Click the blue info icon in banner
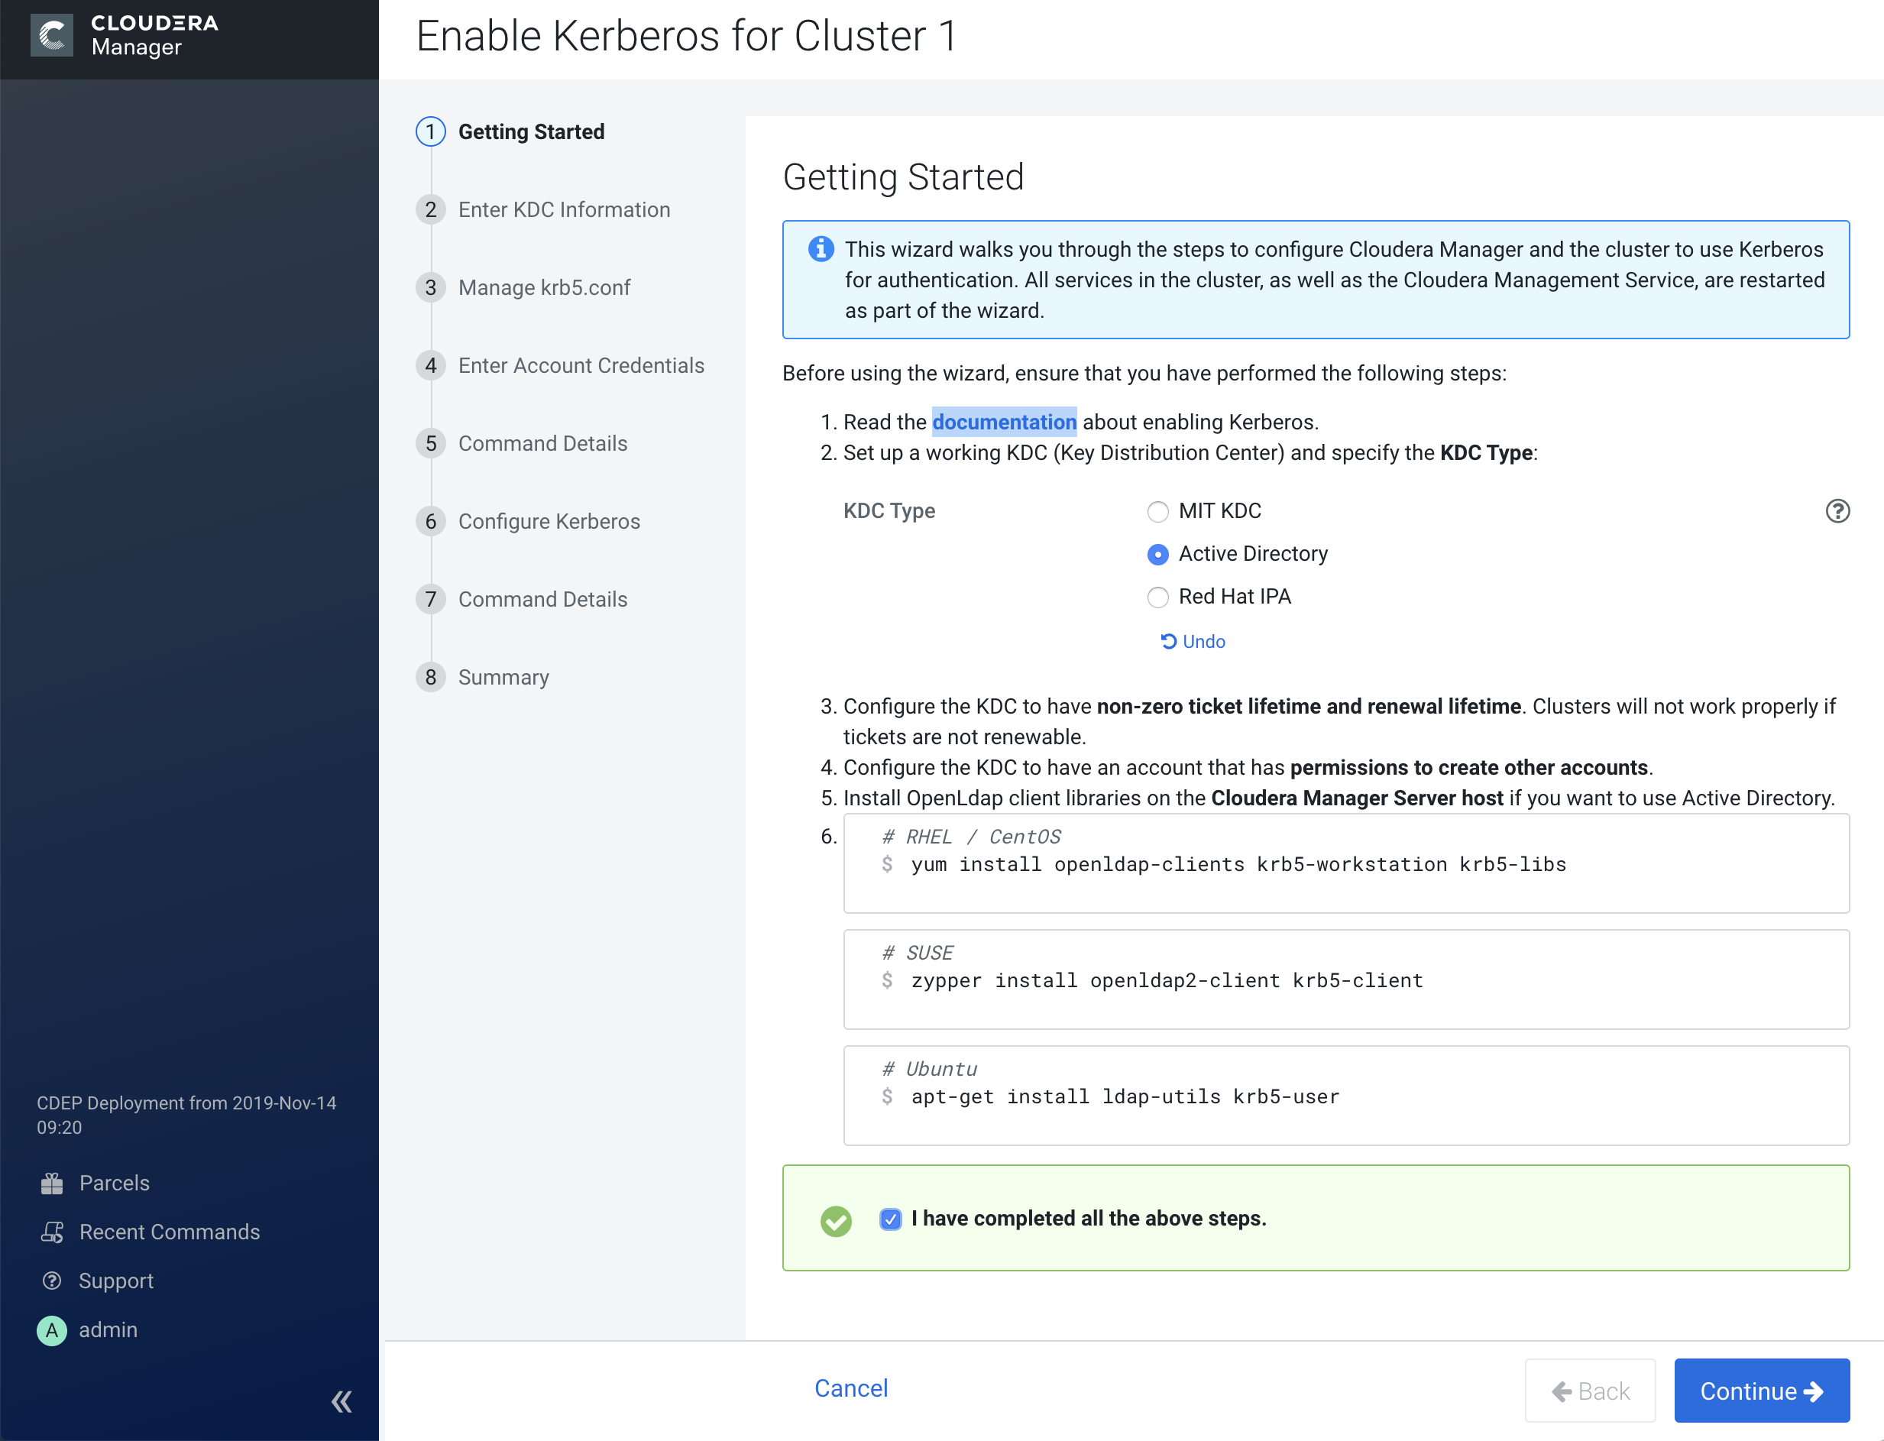Viewport: 1884px width, 1441px height. point(821,249)
